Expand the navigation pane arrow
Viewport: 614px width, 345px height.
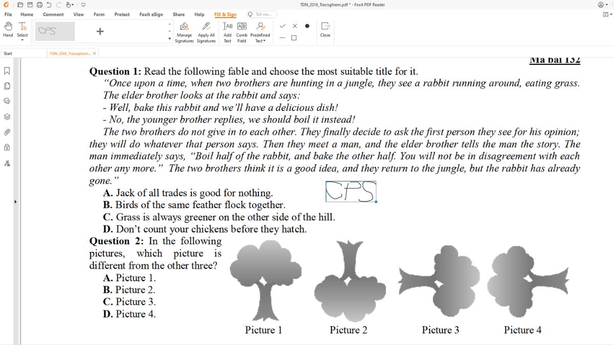coord(15,202)
